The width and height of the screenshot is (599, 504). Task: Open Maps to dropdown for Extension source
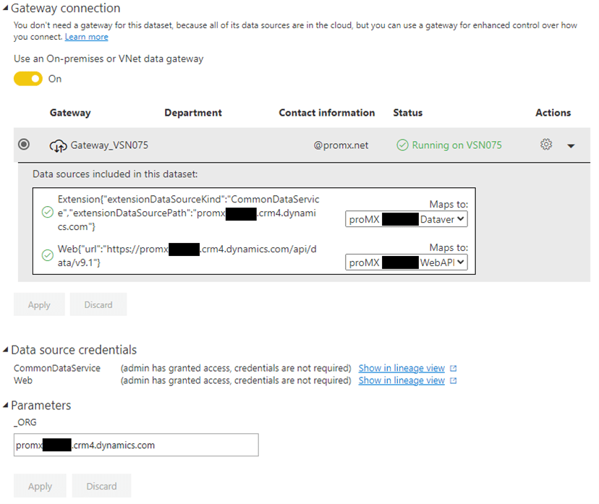(407, 218)
